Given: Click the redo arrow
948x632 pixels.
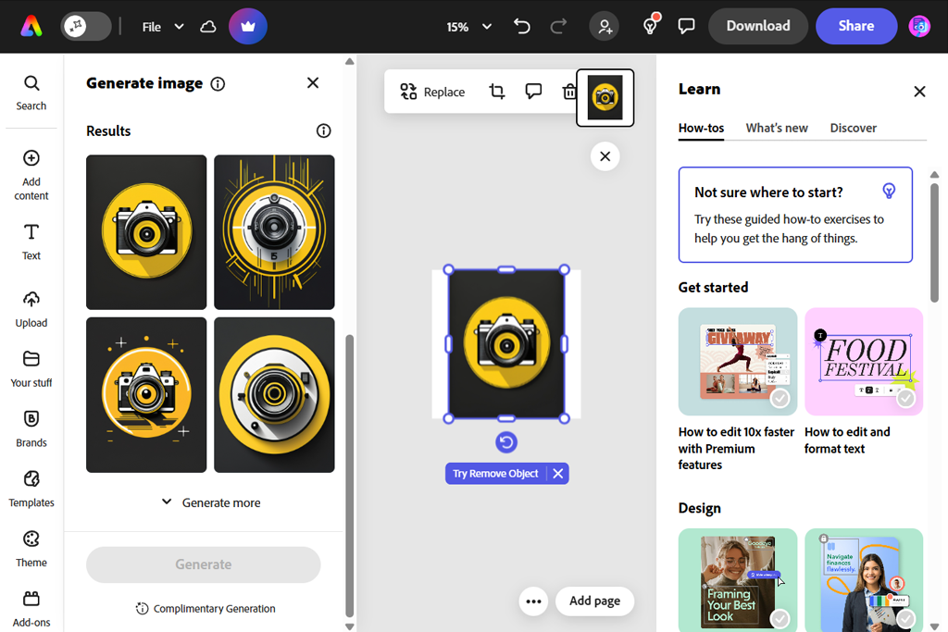Looking at the screenshot, I should (558, 27).
